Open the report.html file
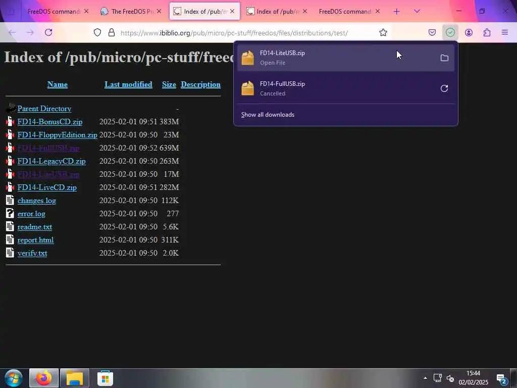 tap(35, 240)
